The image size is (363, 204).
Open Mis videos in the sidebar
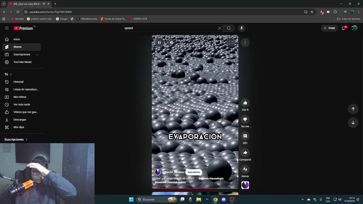pyautogui.click(x=22, y=97)
